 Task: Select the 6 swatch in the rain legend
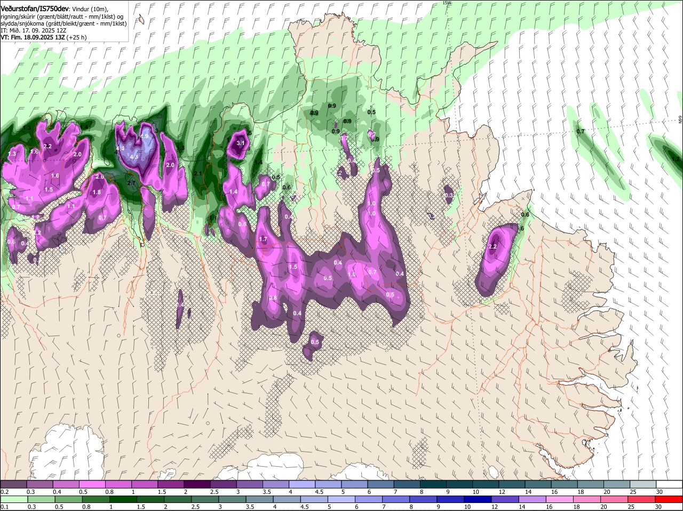(x=369, y=499)
